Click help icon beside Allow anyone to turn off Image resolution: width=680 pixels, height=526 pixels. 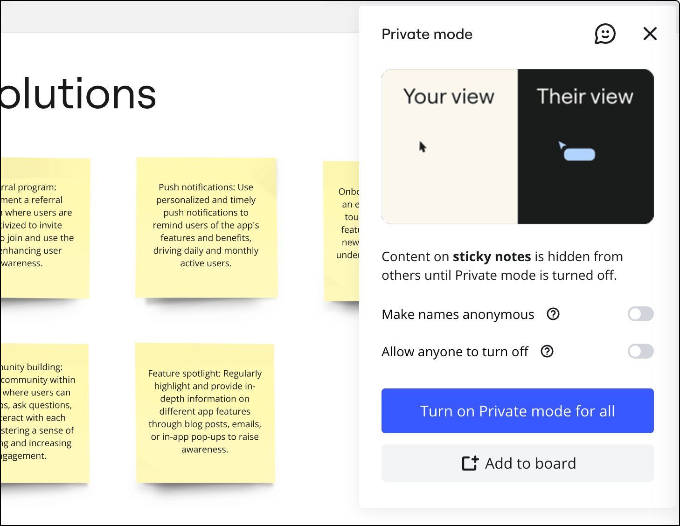click(x=547, y=352)
